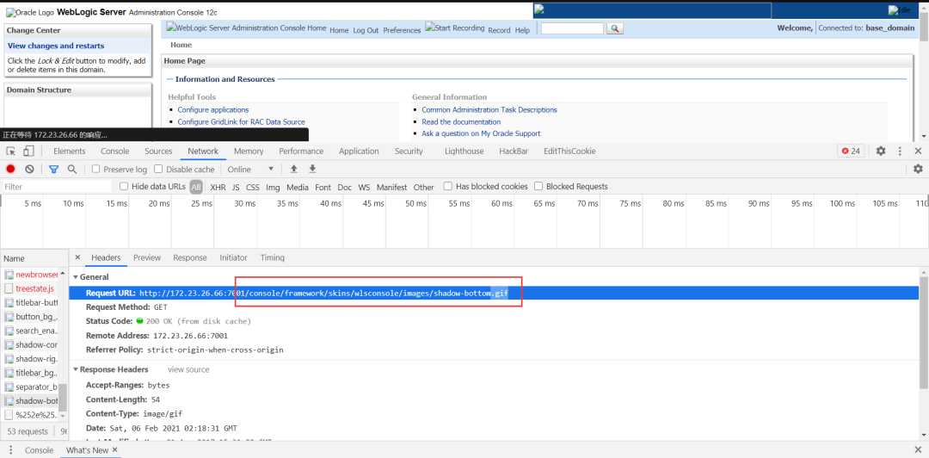The height and width of the screenshot is (458, 929).
Task: Open the Security tab
Action: (409, 152)
